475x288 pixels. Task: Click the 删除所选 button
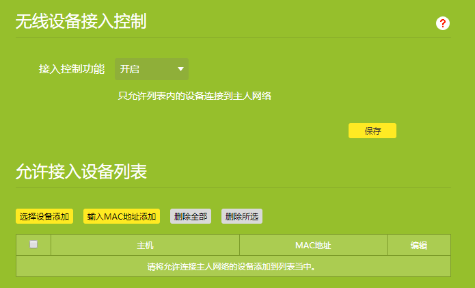[x=242, y=216]
